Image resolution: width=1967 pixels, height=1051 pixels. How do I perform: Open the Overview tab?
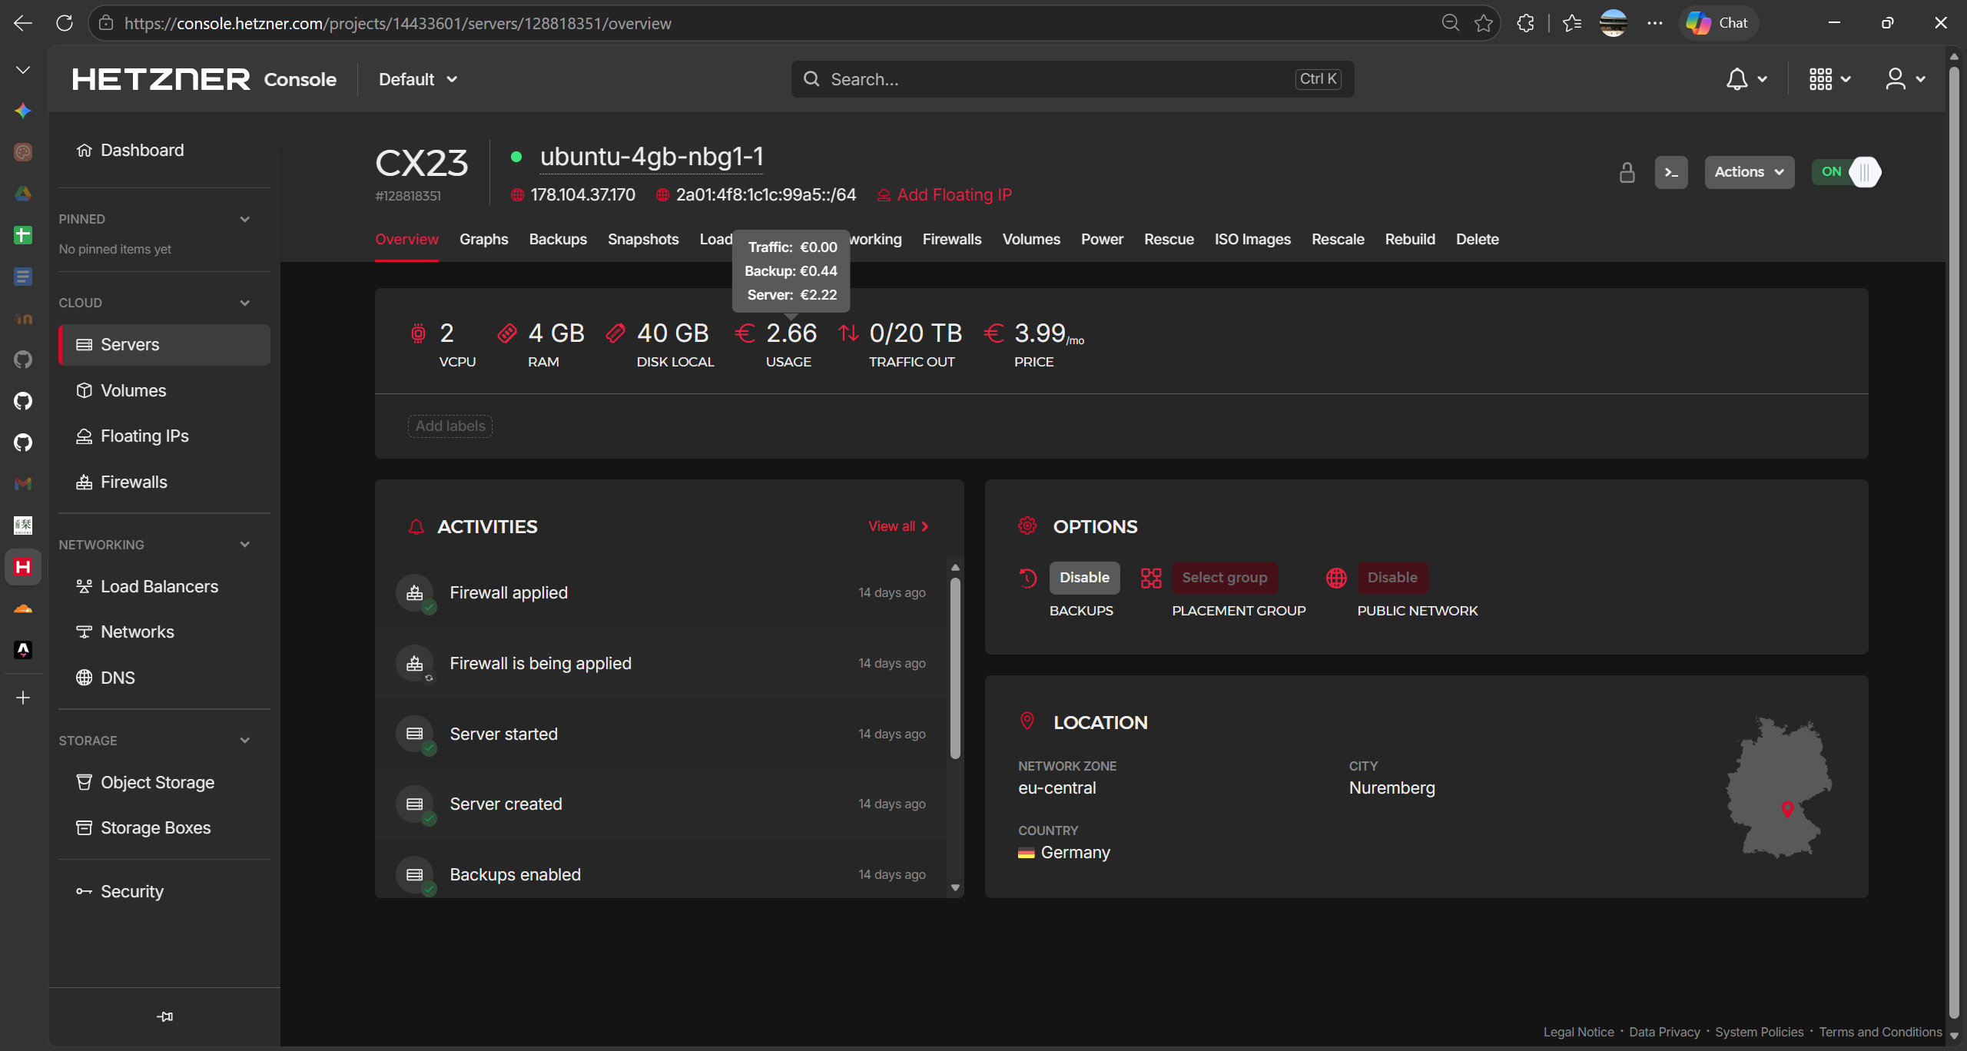click(x=406, y=239)
